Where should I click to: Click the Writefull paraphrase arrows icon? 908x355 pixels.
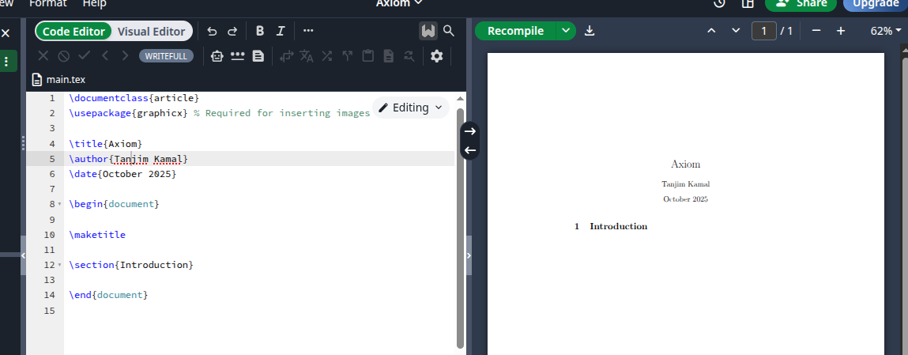tap(286, 56)
